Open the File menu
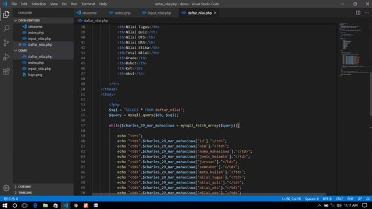The height and width of the screenshot is (209, 372). (14, 4)
